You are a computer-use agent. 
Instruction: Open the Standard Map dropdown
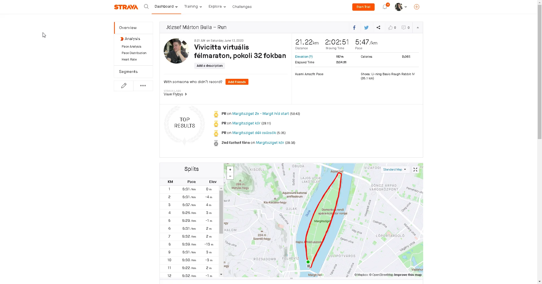(394, 169)
